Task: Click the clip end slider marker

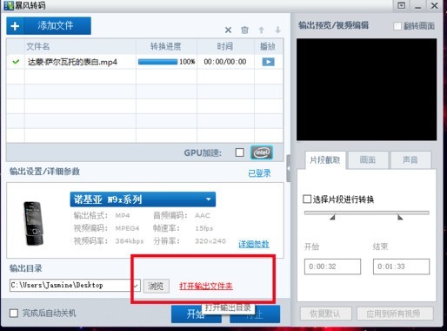Action: 400,217
